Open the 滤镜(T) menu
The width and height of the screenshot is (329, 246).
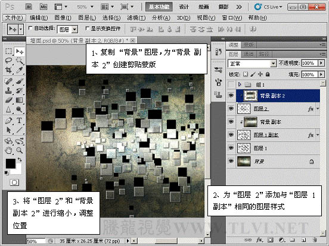(x=136, y=18)
